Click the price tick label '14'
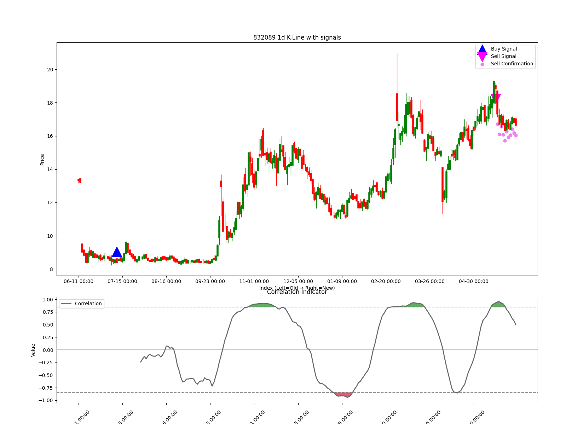Viewport: 566px width, 424px height. point(50,169)
